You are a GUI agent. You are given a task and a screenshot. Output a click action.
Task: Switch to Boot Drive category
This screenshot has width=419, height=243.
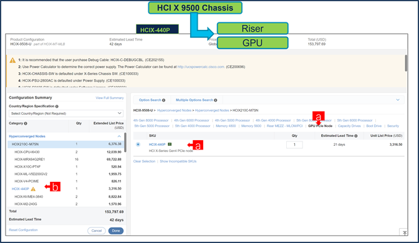pyautogui.click(x=374, y=126)
